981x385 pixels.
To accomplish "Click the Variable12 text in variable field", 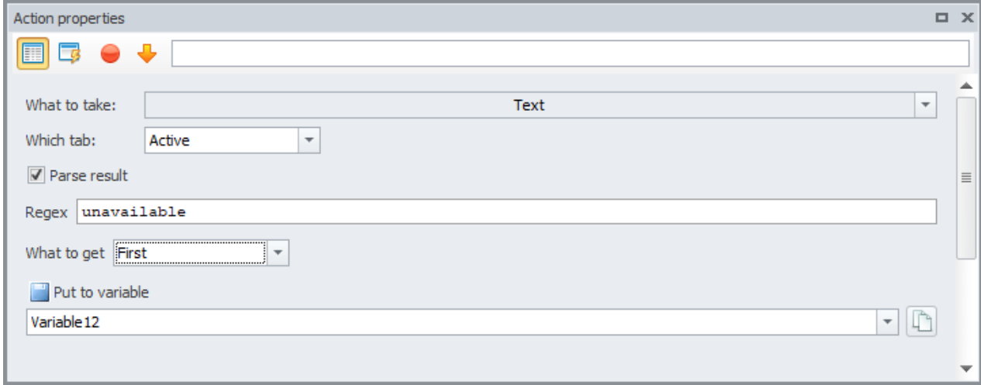I will point(65,322).
